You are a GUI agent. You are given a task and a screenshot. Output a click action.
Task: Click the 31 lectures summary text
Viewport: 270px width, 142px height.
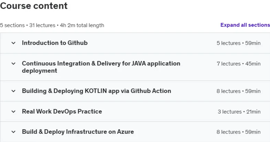point(42,25)
